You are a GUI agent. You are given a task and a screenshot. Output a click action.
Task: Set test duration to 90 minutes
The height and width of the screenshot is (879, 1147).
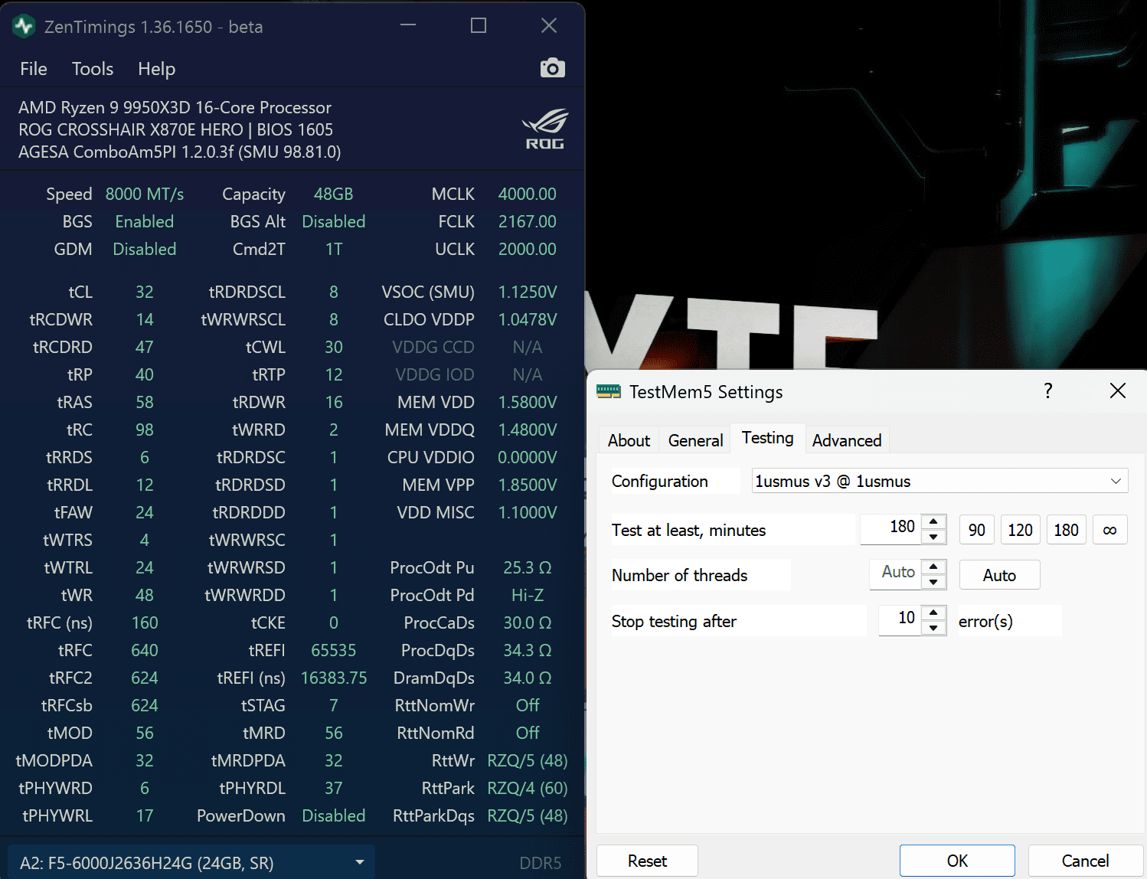(977, 530)
